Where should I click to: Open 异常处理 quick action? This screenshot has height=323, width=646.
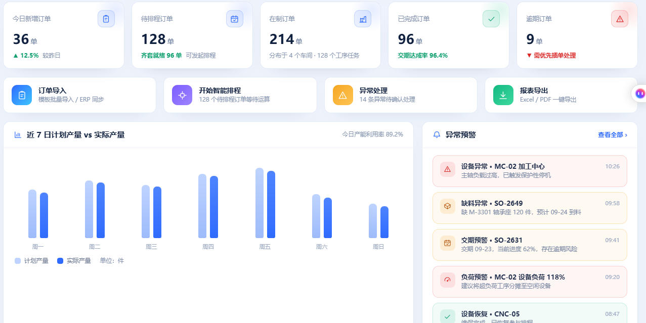[401, 95]
